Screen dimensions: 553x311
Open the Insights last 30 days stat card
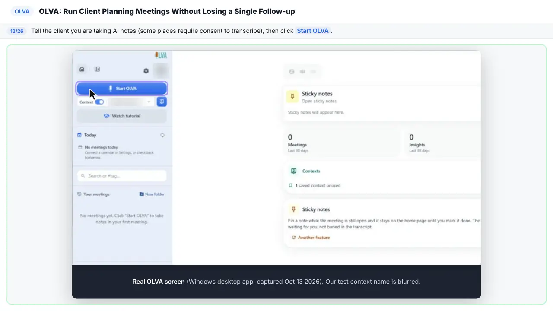tap(443, 143)
